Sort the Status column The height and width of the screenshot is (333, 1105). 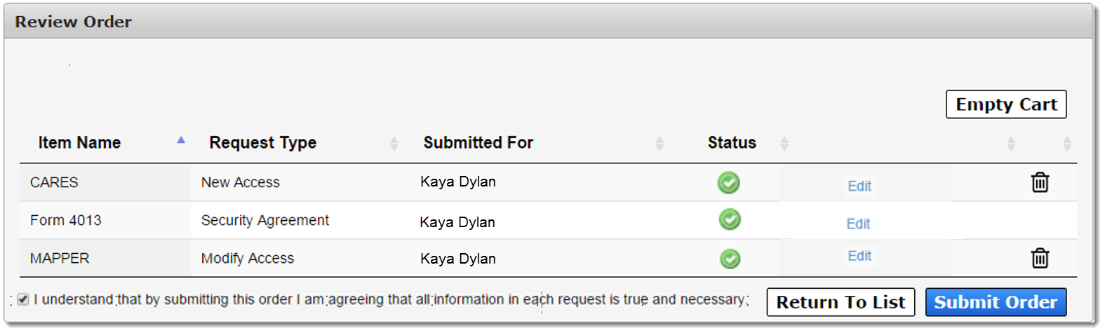point(784,144)
